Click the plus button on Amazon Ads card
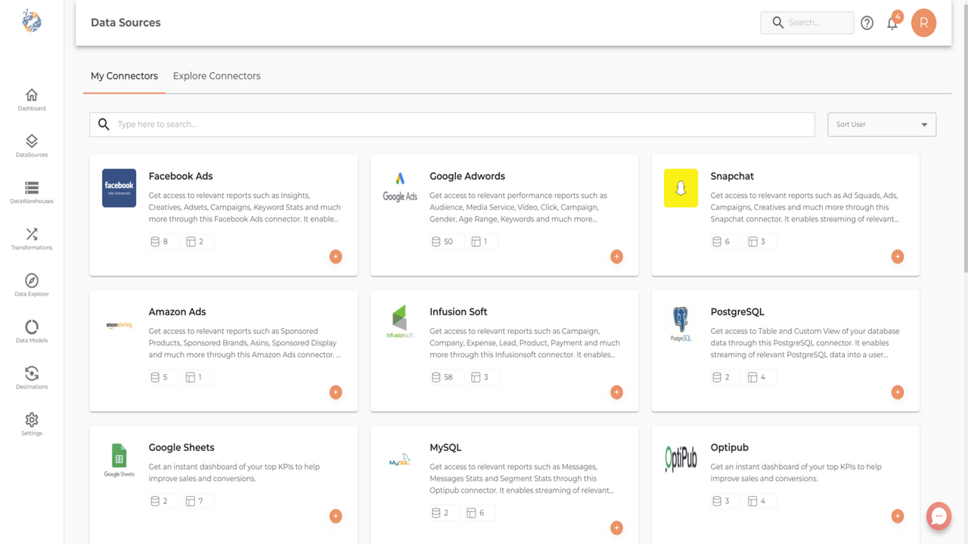Image resolution: width=968 pixels, height=544 pixels. coord(336,392)
